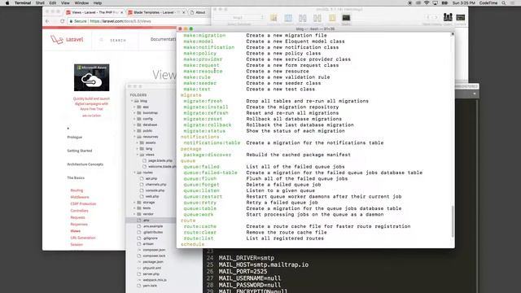This screenshot has height=293, width=521.
Task: Click the Users icon in database toolbar
Action: 448,17
